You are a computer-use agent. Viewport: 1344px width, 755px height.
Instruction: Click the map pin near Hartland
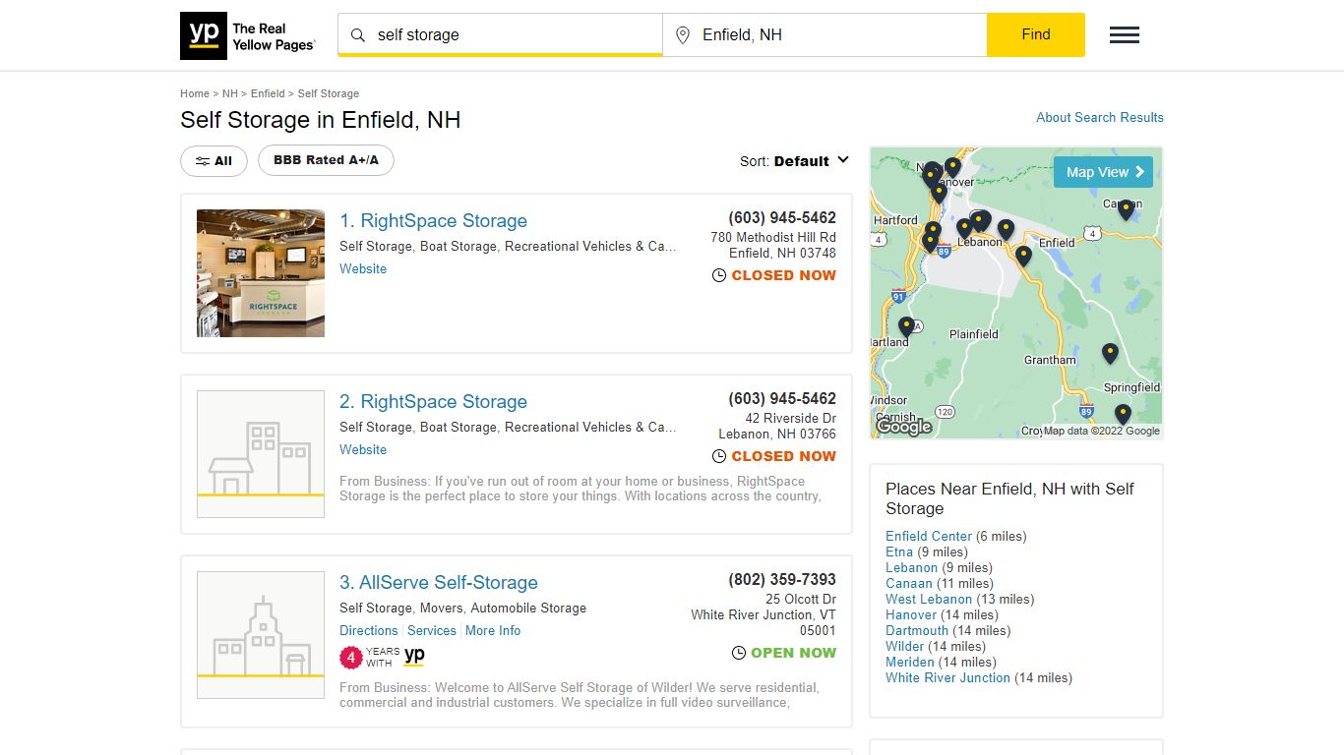[906, 326]
